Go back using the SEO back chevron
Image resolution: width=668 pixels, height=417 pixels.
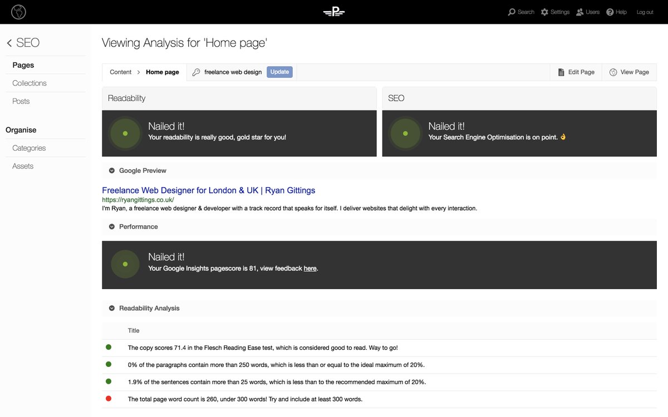click(9, 43)
